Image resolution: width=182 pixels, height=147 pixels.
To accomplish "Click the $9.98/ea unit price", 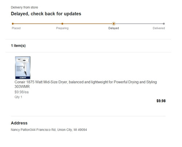I will 21,92.
